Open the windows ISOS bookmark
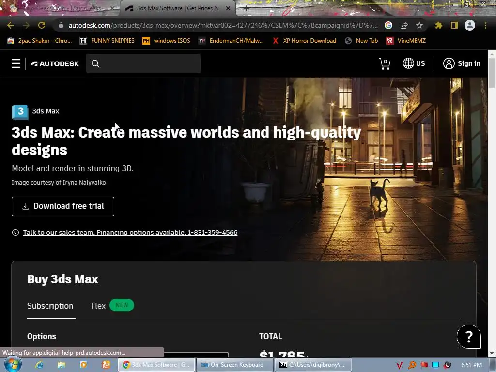This screenshot has width=496, height=372. (167, 41)
